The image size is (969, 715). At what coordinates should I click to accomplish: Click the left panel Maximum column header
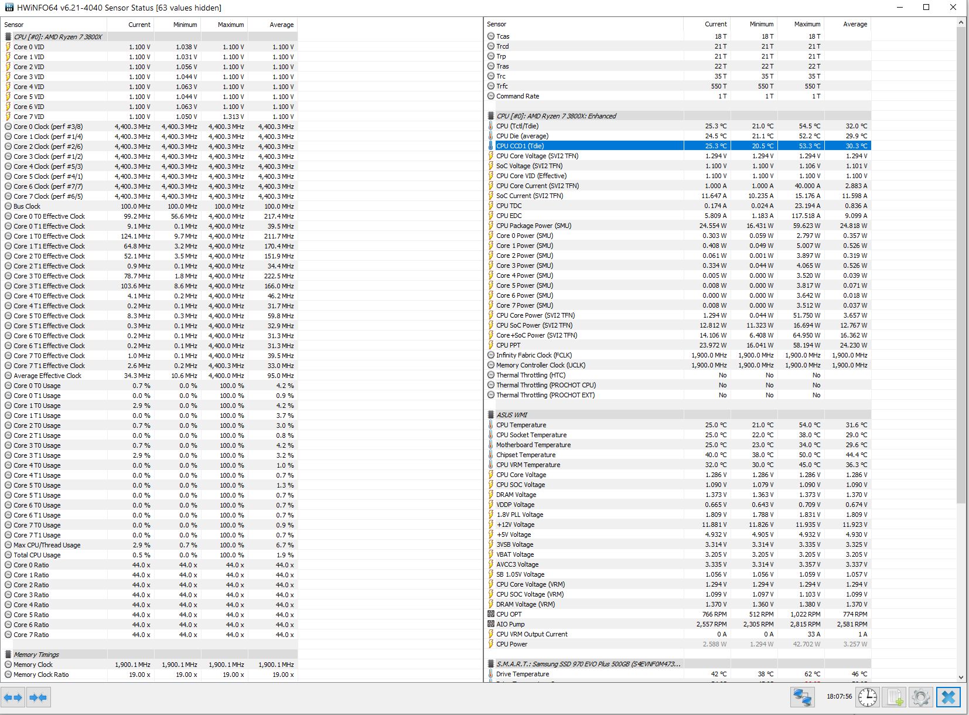coord(230,25)
